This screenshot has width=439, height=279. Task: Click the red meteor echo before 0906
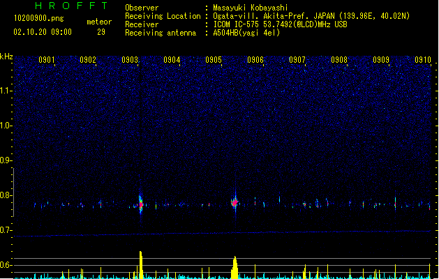tap(235, 202)
